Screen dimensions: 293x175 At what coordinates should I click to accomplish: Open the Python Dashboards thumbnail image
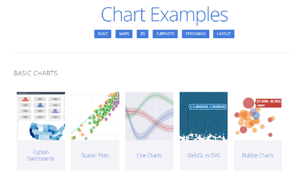[41, 116]
